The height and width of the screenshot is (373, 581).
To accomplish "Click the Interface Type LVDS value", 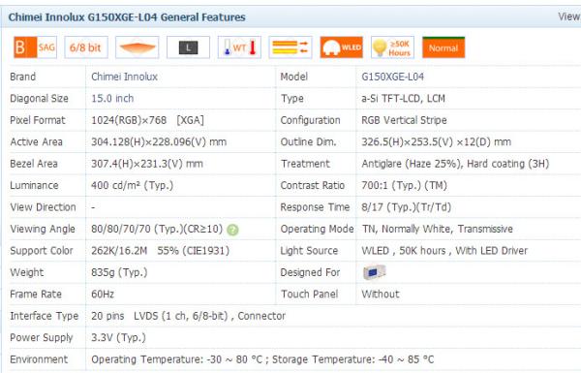I will point(188,316).
